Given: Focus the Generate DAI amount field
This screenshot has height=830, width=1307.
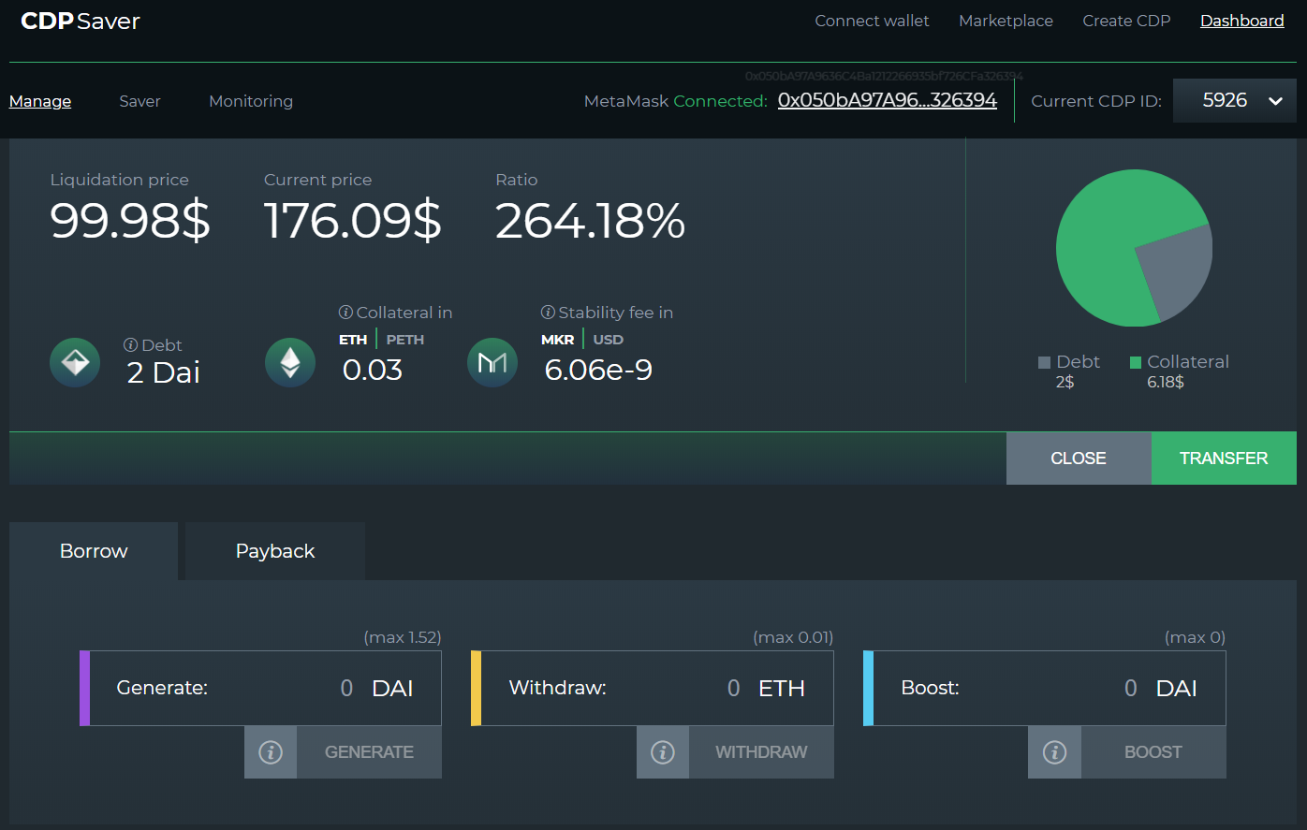Looking at the screenshot, I should (x=281, y=689).
